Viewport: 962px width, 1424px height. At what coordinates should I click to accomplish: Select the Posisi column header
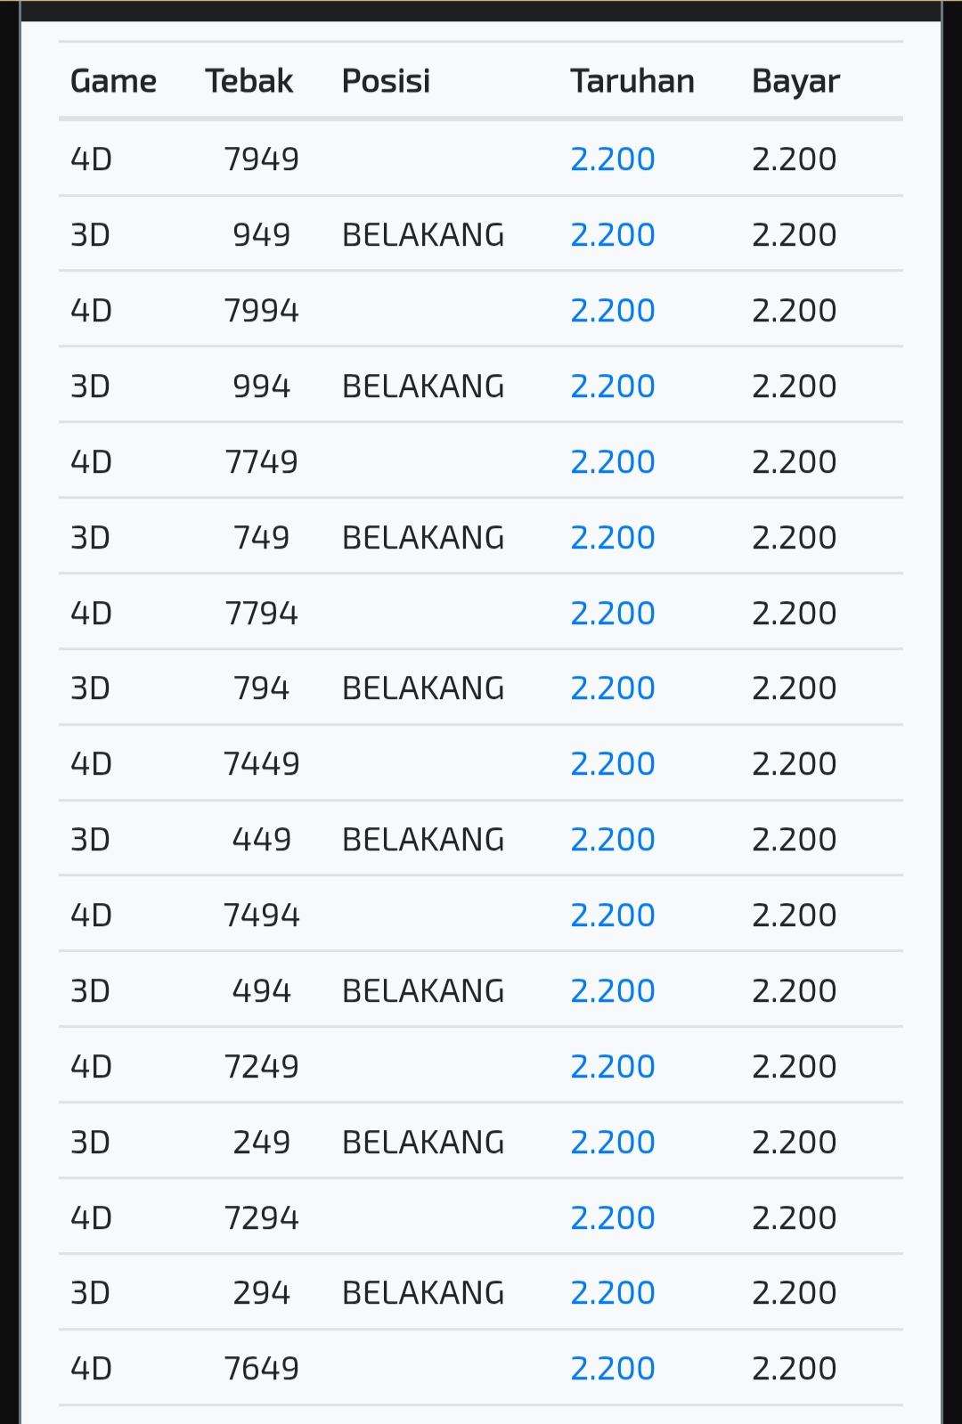(x=386, y=81)
